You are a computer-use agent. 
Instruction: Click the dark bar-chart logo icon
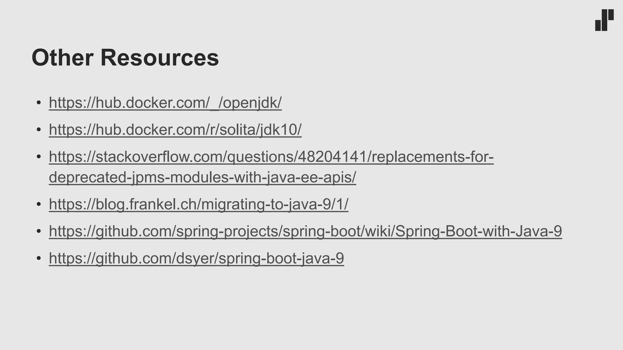click(x=604, y=20)
